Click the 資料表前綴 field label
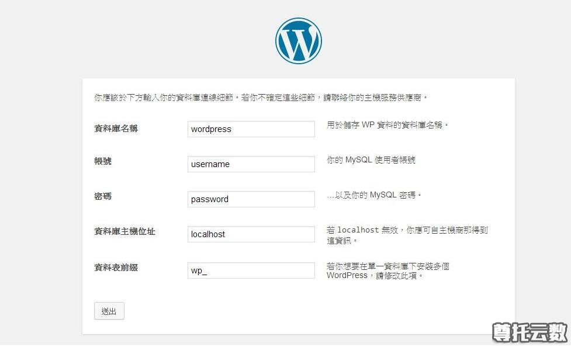The width and height of the screenshot is (571, 347). point(116,268)
